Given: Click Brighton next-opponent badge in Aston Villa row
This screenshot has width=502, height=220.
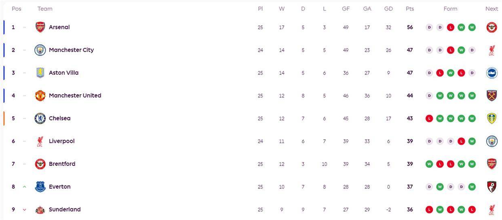Looking at the screenshot, I should click(x=491, y=73).
